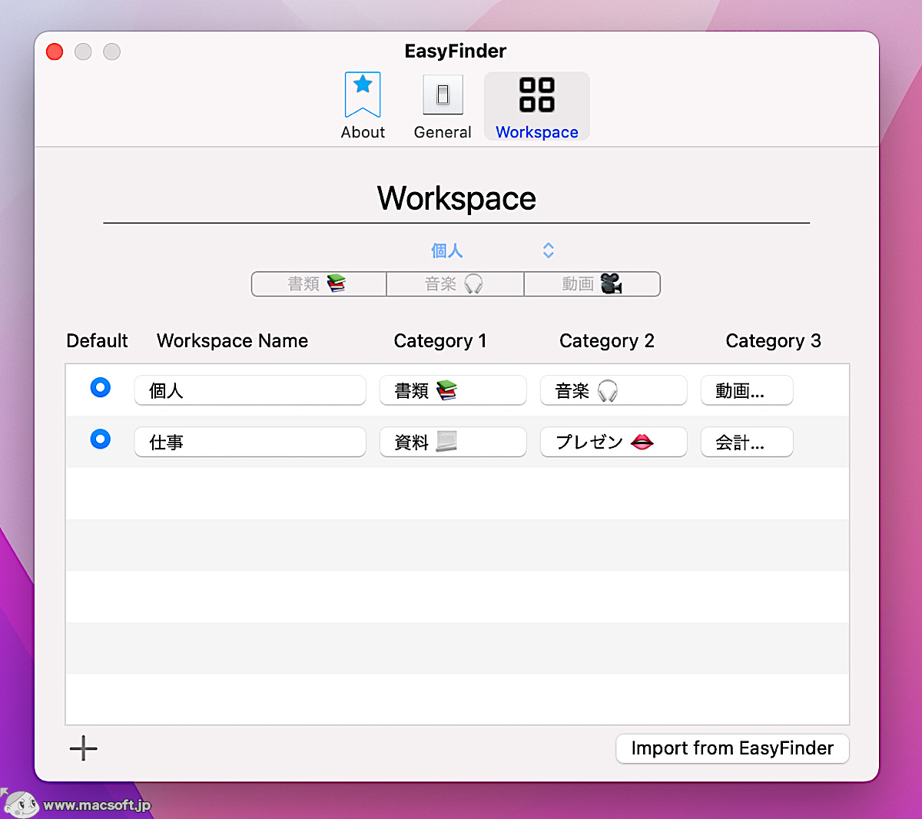
Task: Click the 仕事 workspace name field
Action: point(250,442)
